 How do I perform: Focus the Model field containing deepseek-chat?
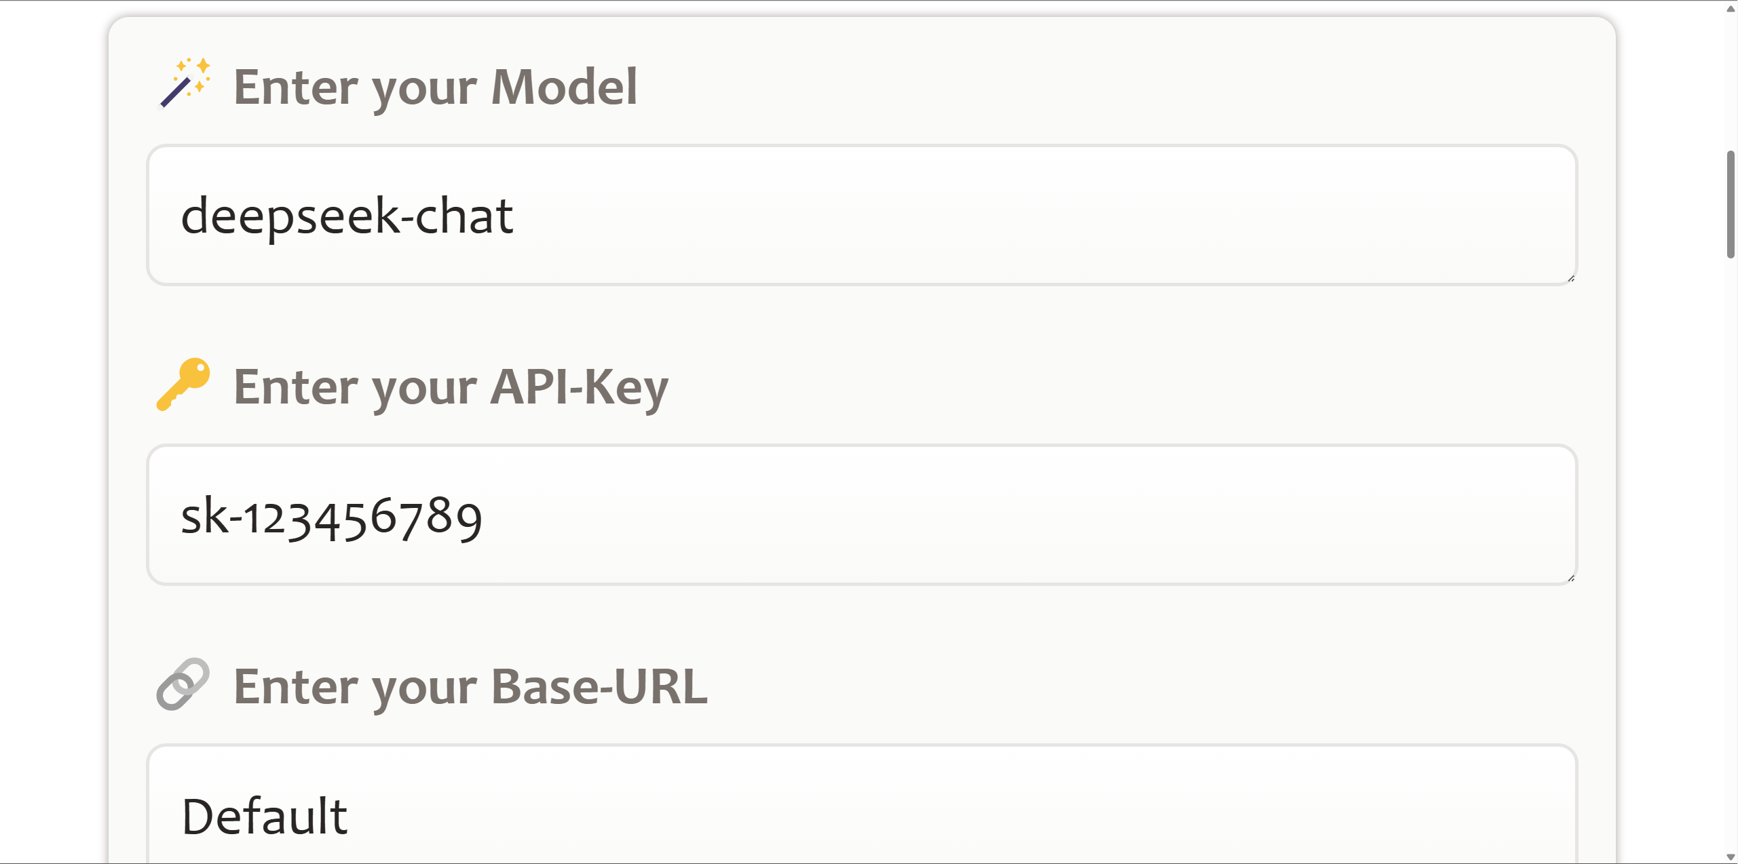(862, 215)
